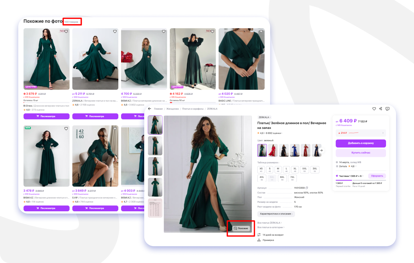Select size S 42
Screen dimensions: 414x263
coord(270,169)
